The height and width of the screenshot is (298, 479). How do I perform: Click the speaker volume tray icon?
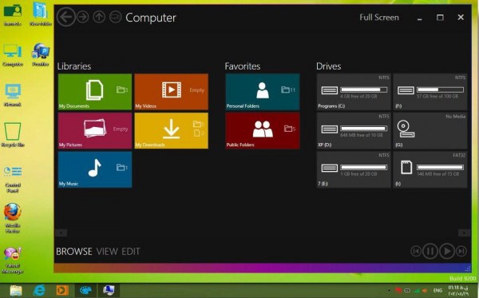pyautogui.click(x=425, y=291)
